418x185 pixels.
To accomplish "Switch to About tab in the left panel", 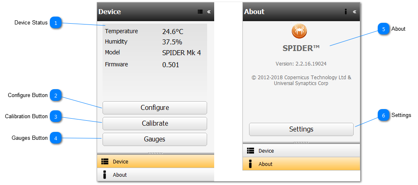I will point(155,175).
